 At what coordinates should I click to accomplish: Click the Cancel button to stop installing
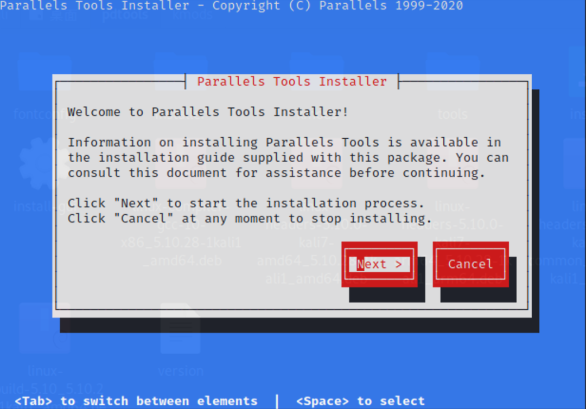tap(470, 264)
